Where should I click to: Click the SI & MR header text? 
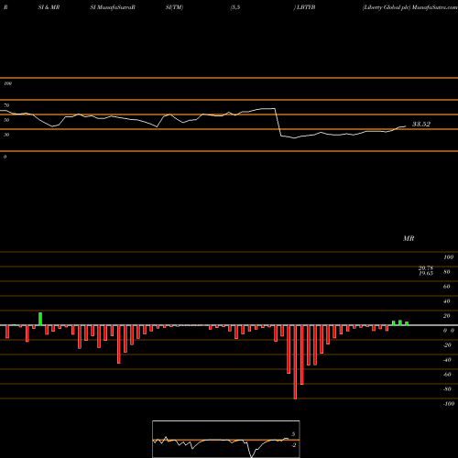pyautogui.click(x=49, y=7)
